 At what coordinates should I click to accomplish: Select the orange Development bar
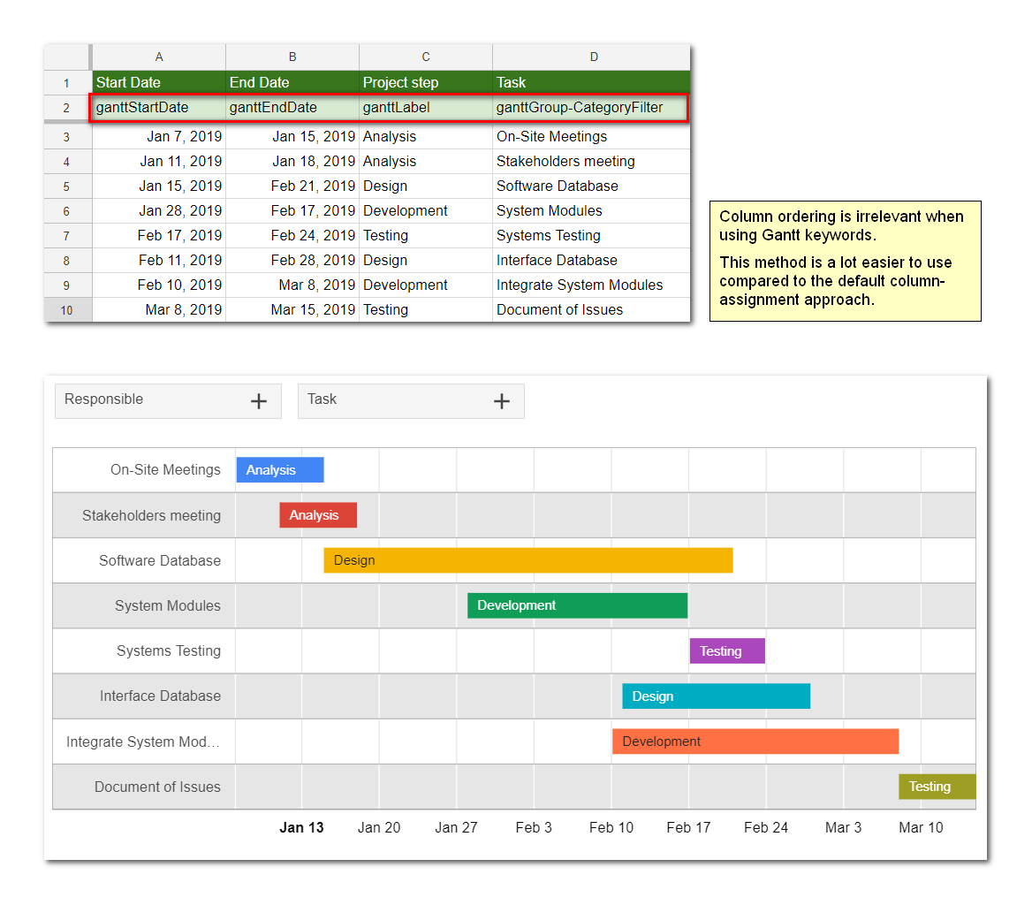tap(755, 741)
